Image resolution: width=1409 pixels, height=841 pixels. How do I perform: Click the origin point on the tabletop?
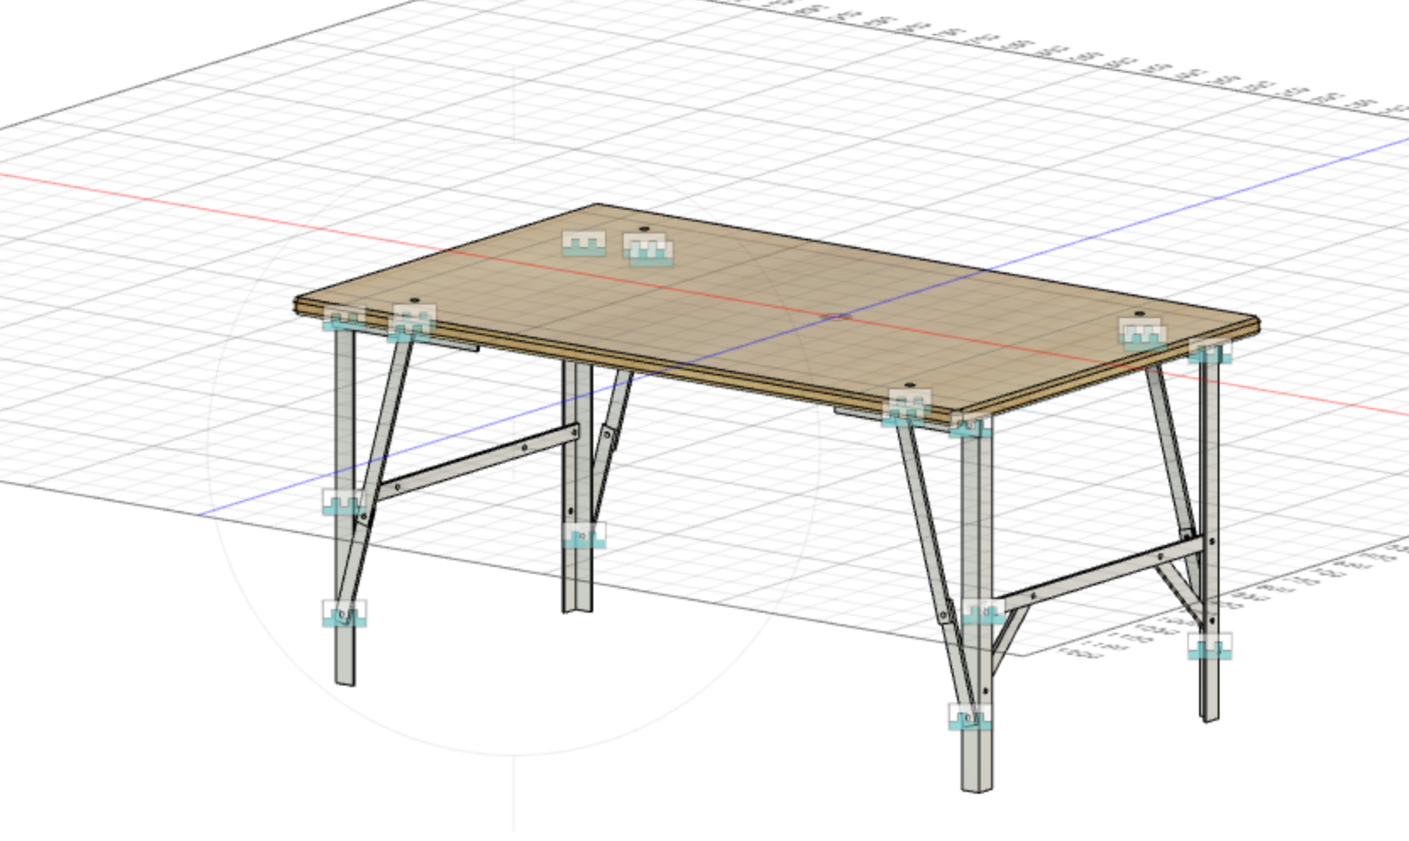pyautogui.click(x=837, y=316)
